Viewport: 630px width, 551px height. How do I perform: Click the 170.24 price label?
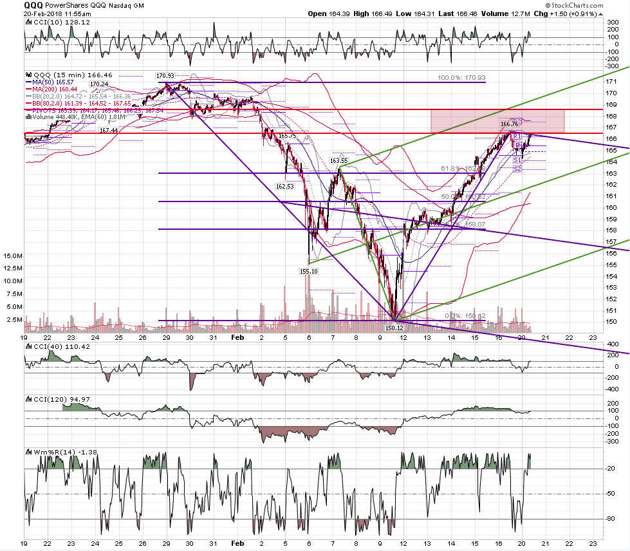pos(99,84)
